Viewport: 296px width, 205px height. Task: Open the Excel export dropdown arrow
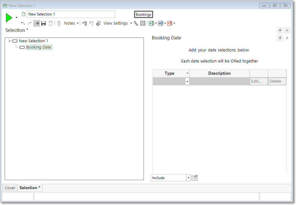pyautogui.click(x=156, y=23)
